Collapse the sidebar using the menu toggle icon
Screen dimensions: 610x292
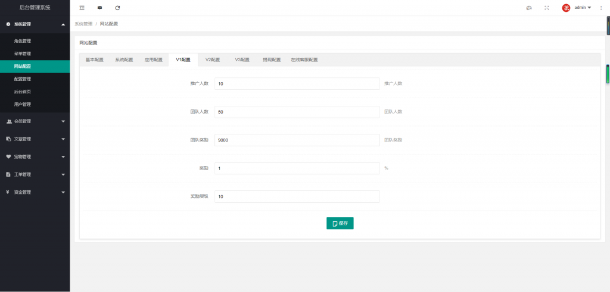[x=82, y=8]
